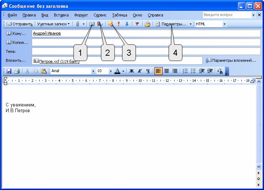Set low importance with blue down arrow
264x190 pixels.
(126, 24)
